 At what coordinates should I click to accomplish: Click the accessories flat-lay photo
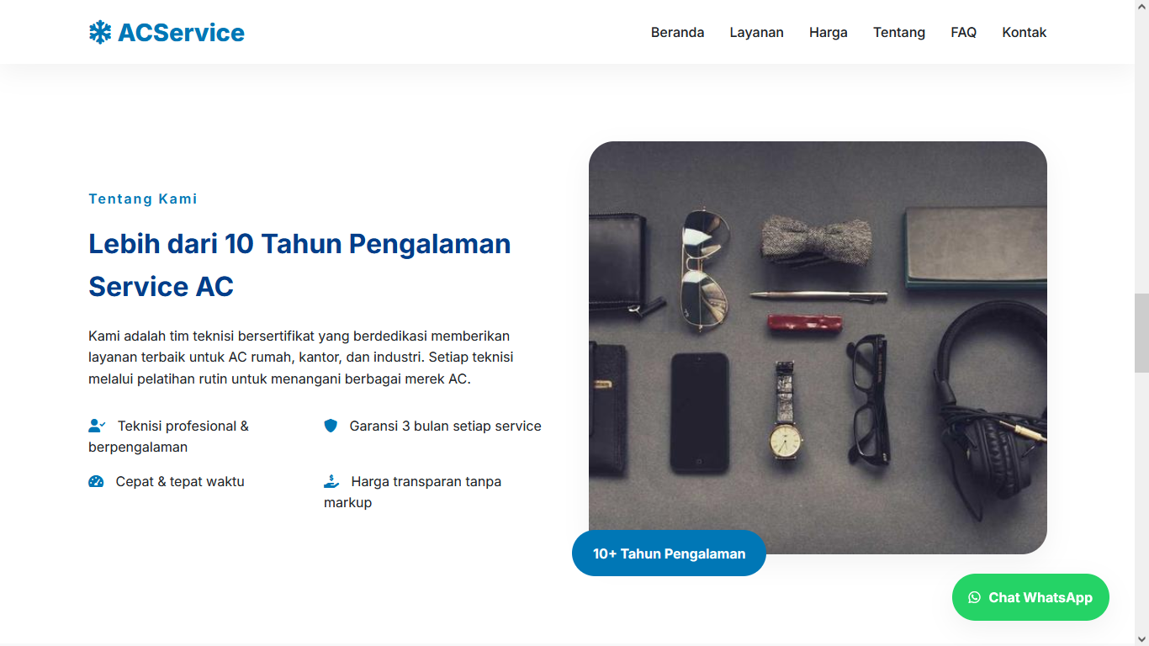[818, 347]
